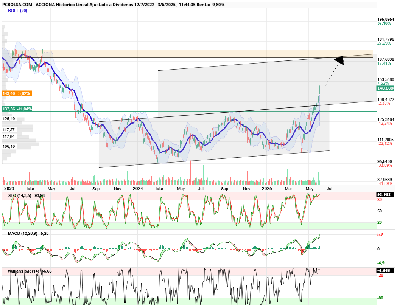Click the black -6,666 Williams value tag
The height and width of the screenshot is (307, 397).
(x=385, y=271)
